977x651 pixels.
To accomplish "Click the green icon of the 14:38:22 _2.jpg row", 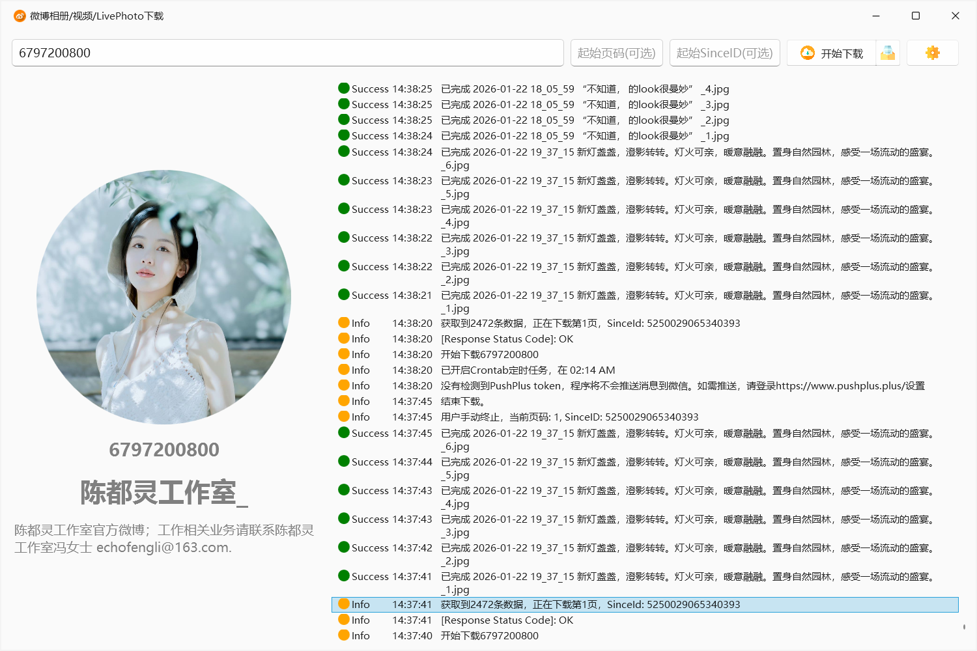I will pos(344,266).
